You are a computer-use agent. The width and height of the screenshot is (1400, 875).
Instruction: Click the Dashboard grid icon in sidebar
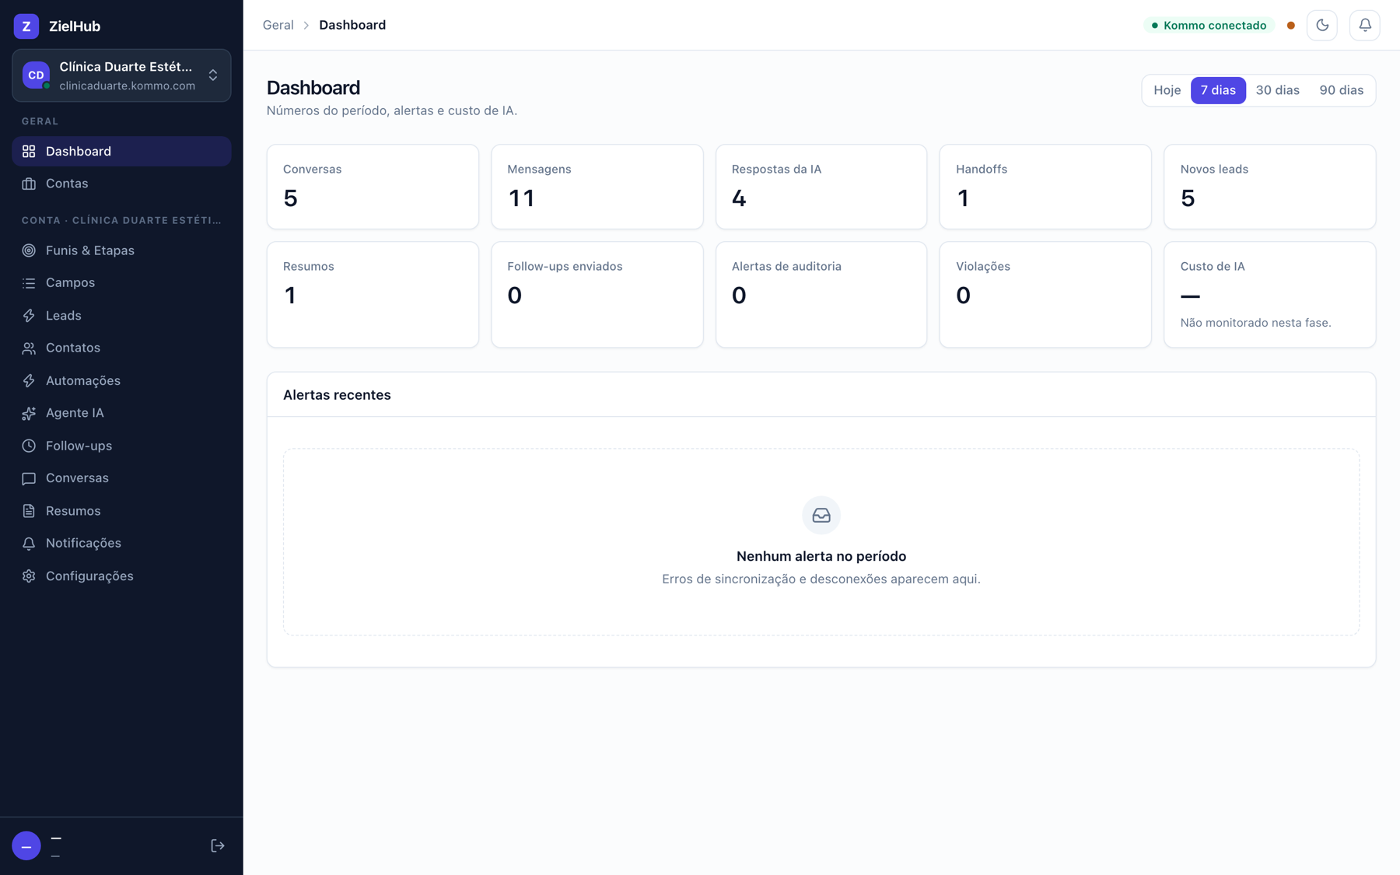click(29, 152)
